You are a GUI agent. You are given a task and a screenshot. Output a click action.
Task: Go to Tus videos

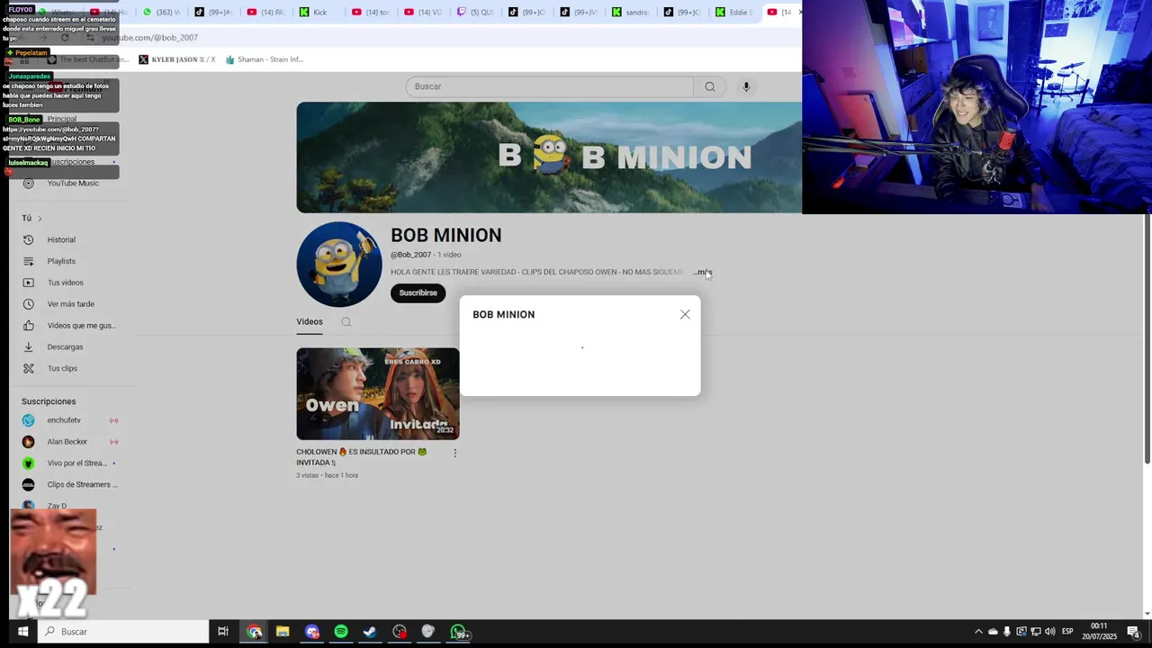(65, 283)
